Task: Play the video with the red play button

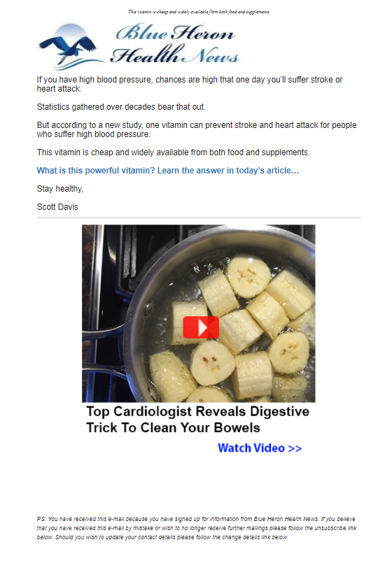Action: [200, 327]
